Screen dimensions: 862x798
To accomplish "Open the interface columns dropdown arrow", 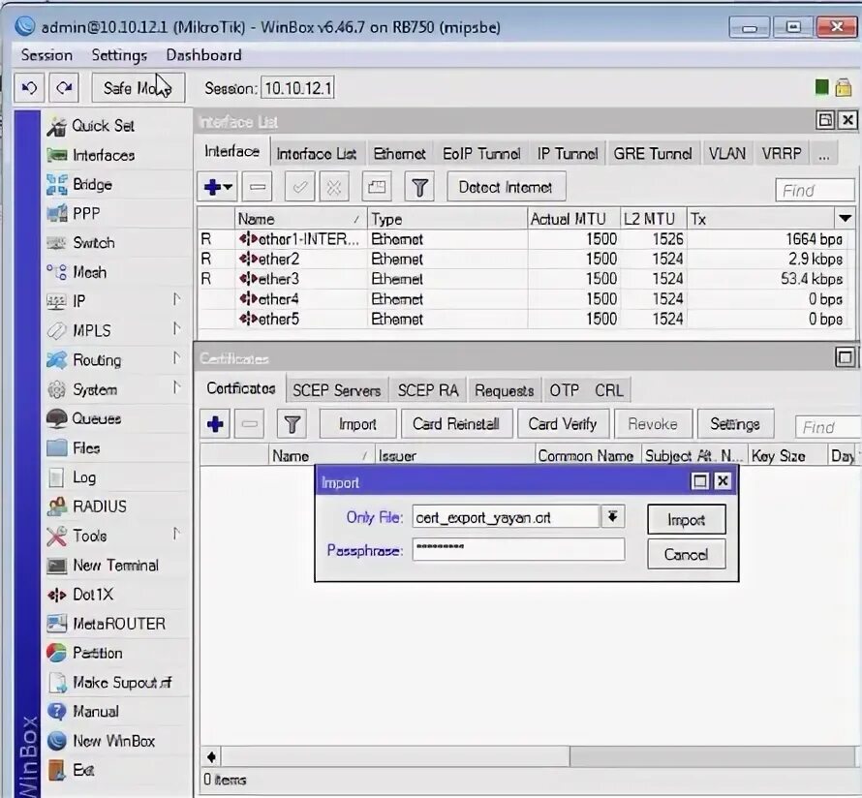I will coord(845,219).
